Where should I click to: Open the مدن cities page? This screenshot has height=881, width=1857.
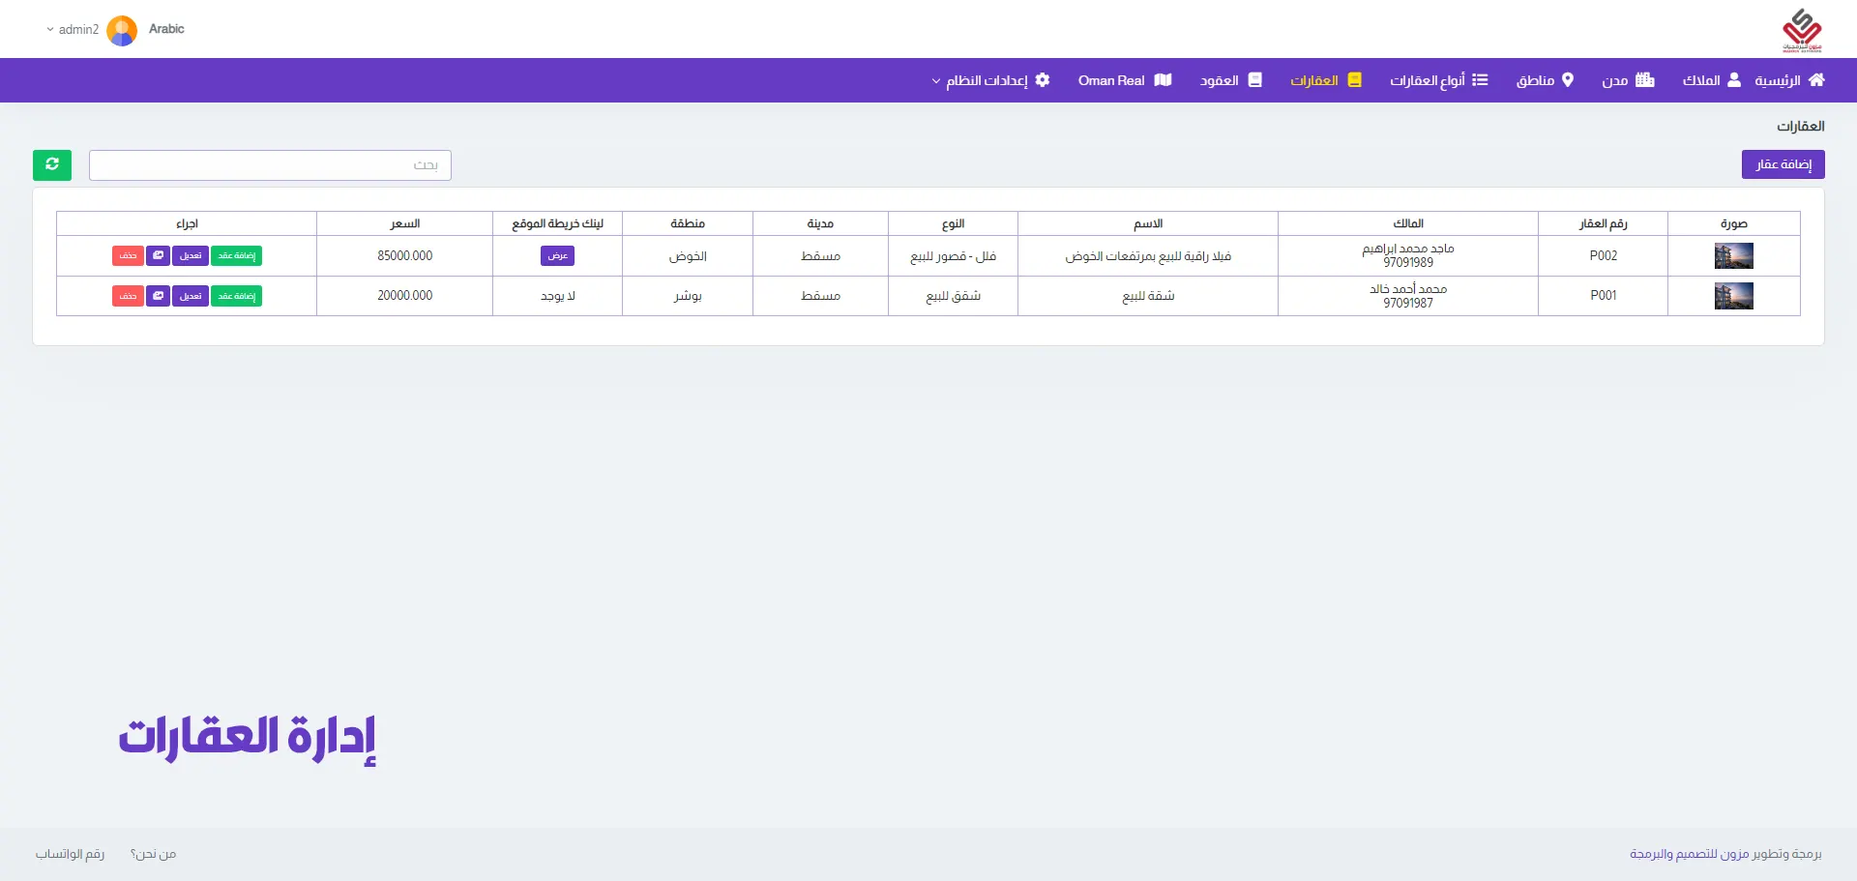pyautogui.click(x=1628, y=80)
